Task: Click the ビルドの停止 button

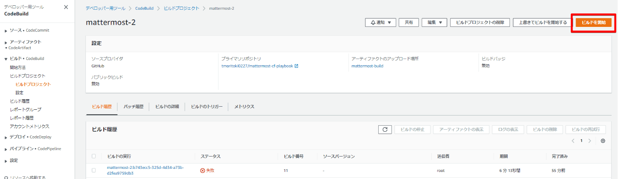Action: click(412, 129)
